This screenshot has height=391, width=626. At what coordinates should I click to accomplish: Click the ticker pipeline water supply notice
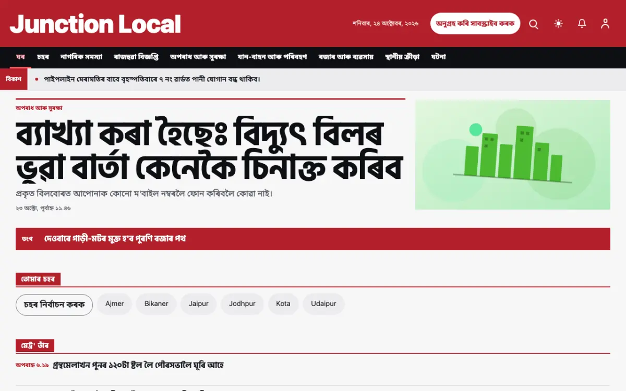click(152, 79)
